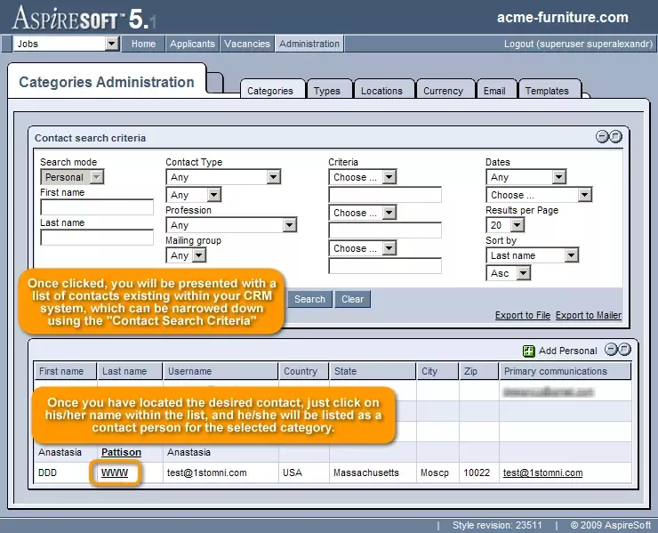Expand the second Contact Type Any dropdown

click(x=194, y=195)
